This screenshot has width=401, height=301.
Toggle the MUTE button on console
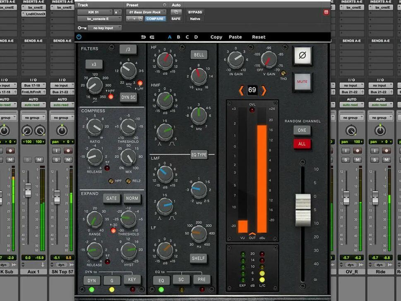click(x=302, y=82)
